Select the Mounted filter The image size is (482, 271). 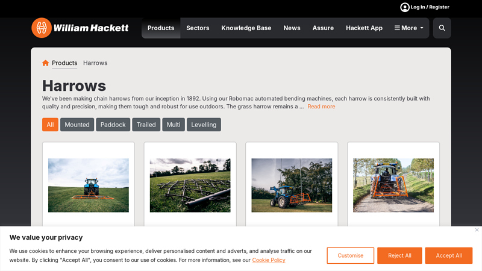pos(77,125)
